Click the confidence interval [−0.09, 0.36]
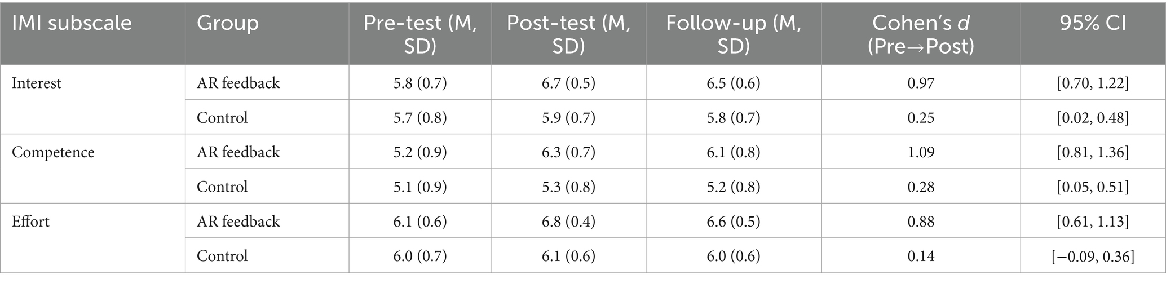The height and width of the screenshot is (283, 1166). tap(1093, 257)
